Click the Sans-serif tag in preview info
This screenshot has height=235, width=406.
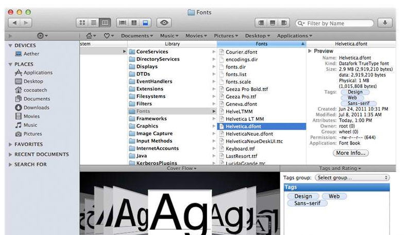tap(359, 103)
